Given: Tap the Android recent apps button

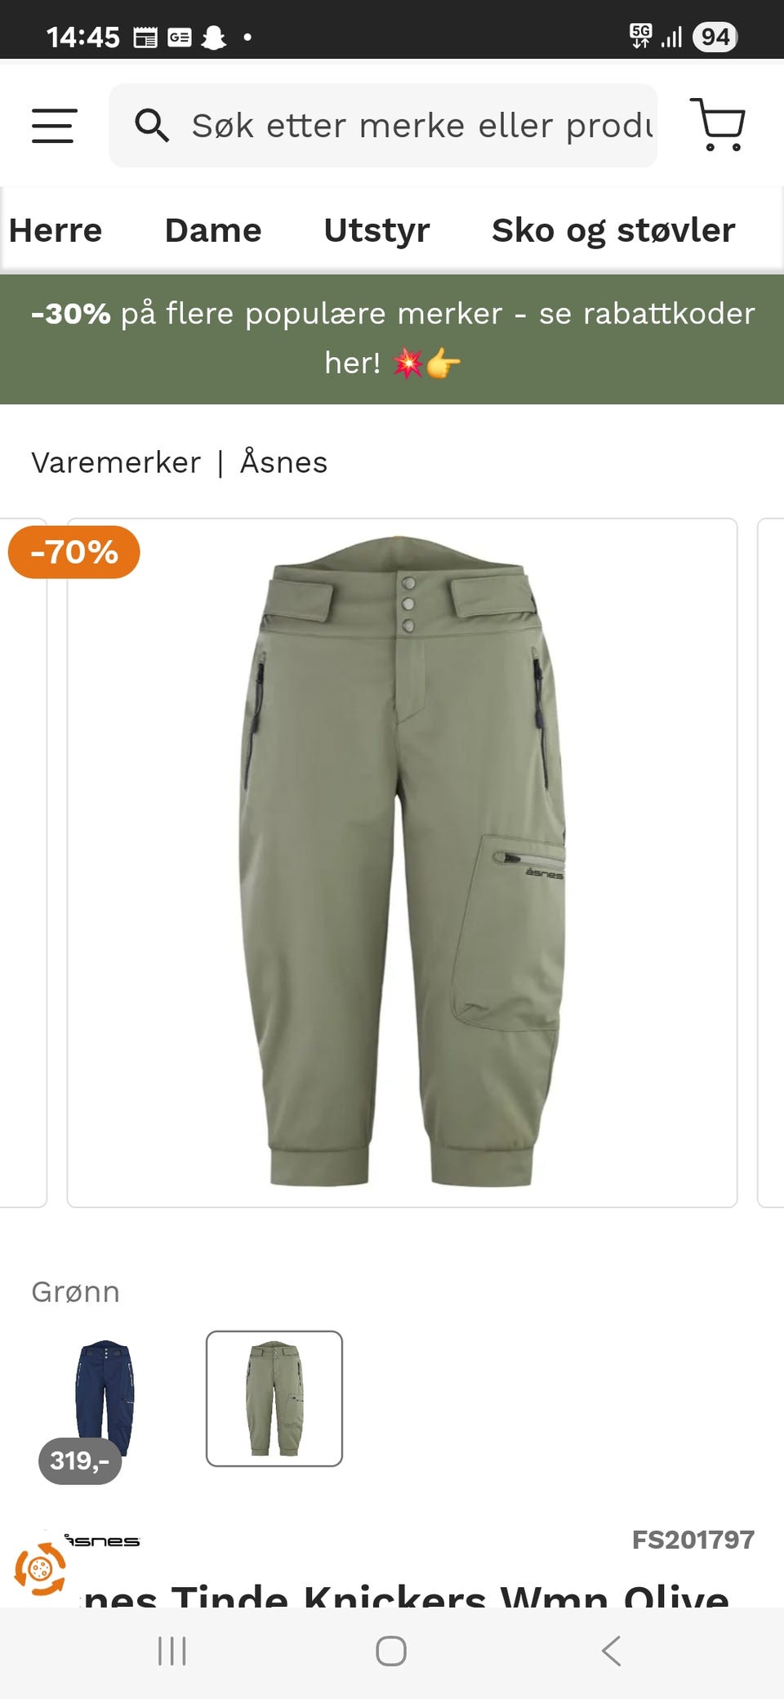Looking at the screenshot, I should [172, 1651].
